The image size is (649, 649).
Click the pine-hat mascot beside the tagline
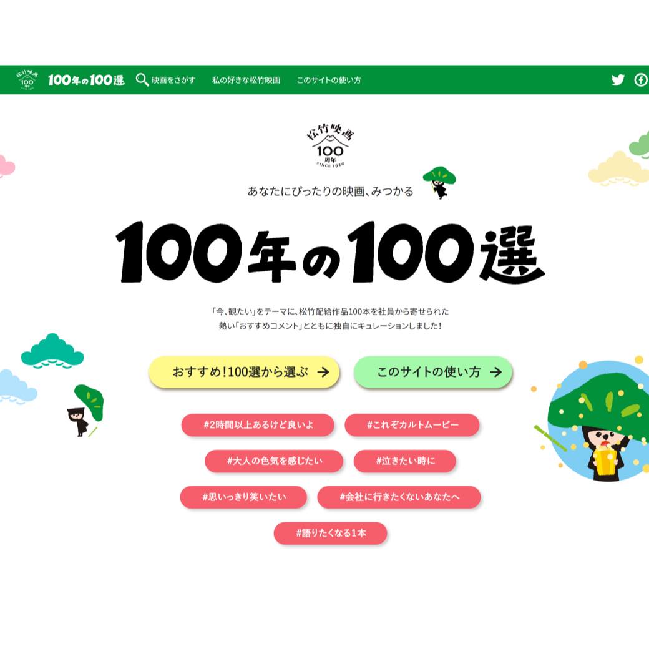[439, 182]
